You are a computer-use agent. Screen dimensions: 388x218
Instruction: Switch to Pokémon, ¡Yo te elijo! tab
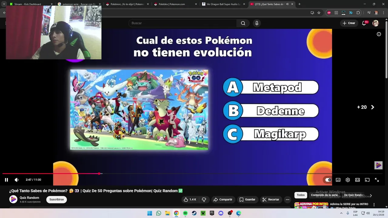(x=127, y=4)
